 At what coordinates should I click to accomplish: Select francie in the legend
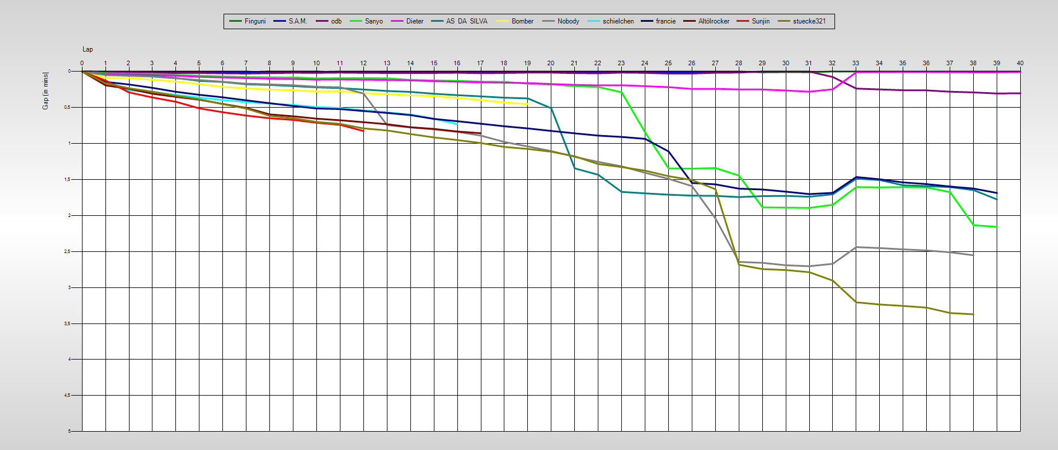pos(665,21)
